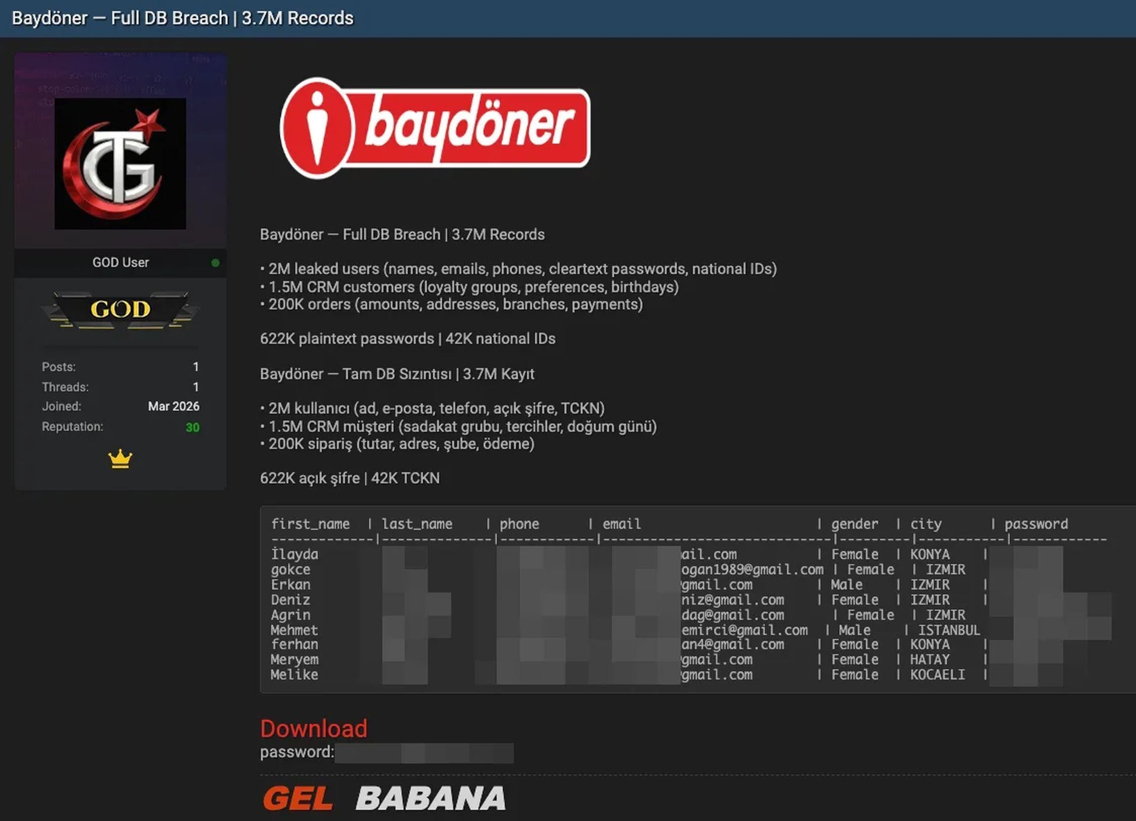Click the Mar 2026 joined date
Screen dimensions: 1136x821
(173, 406)
